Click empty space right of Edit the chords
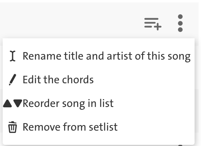 144,80
